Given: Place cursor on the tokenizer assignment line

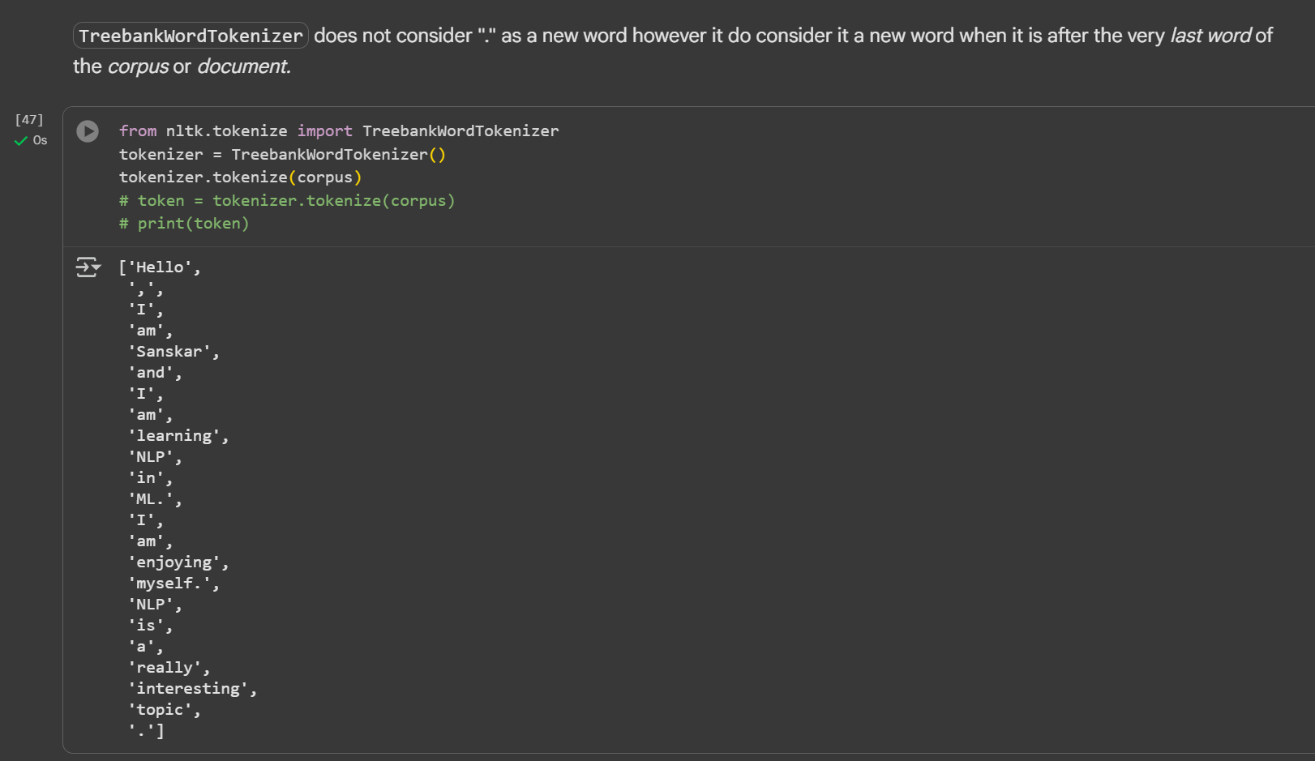Looking at the screenshot, I should [x=281, y=154].
